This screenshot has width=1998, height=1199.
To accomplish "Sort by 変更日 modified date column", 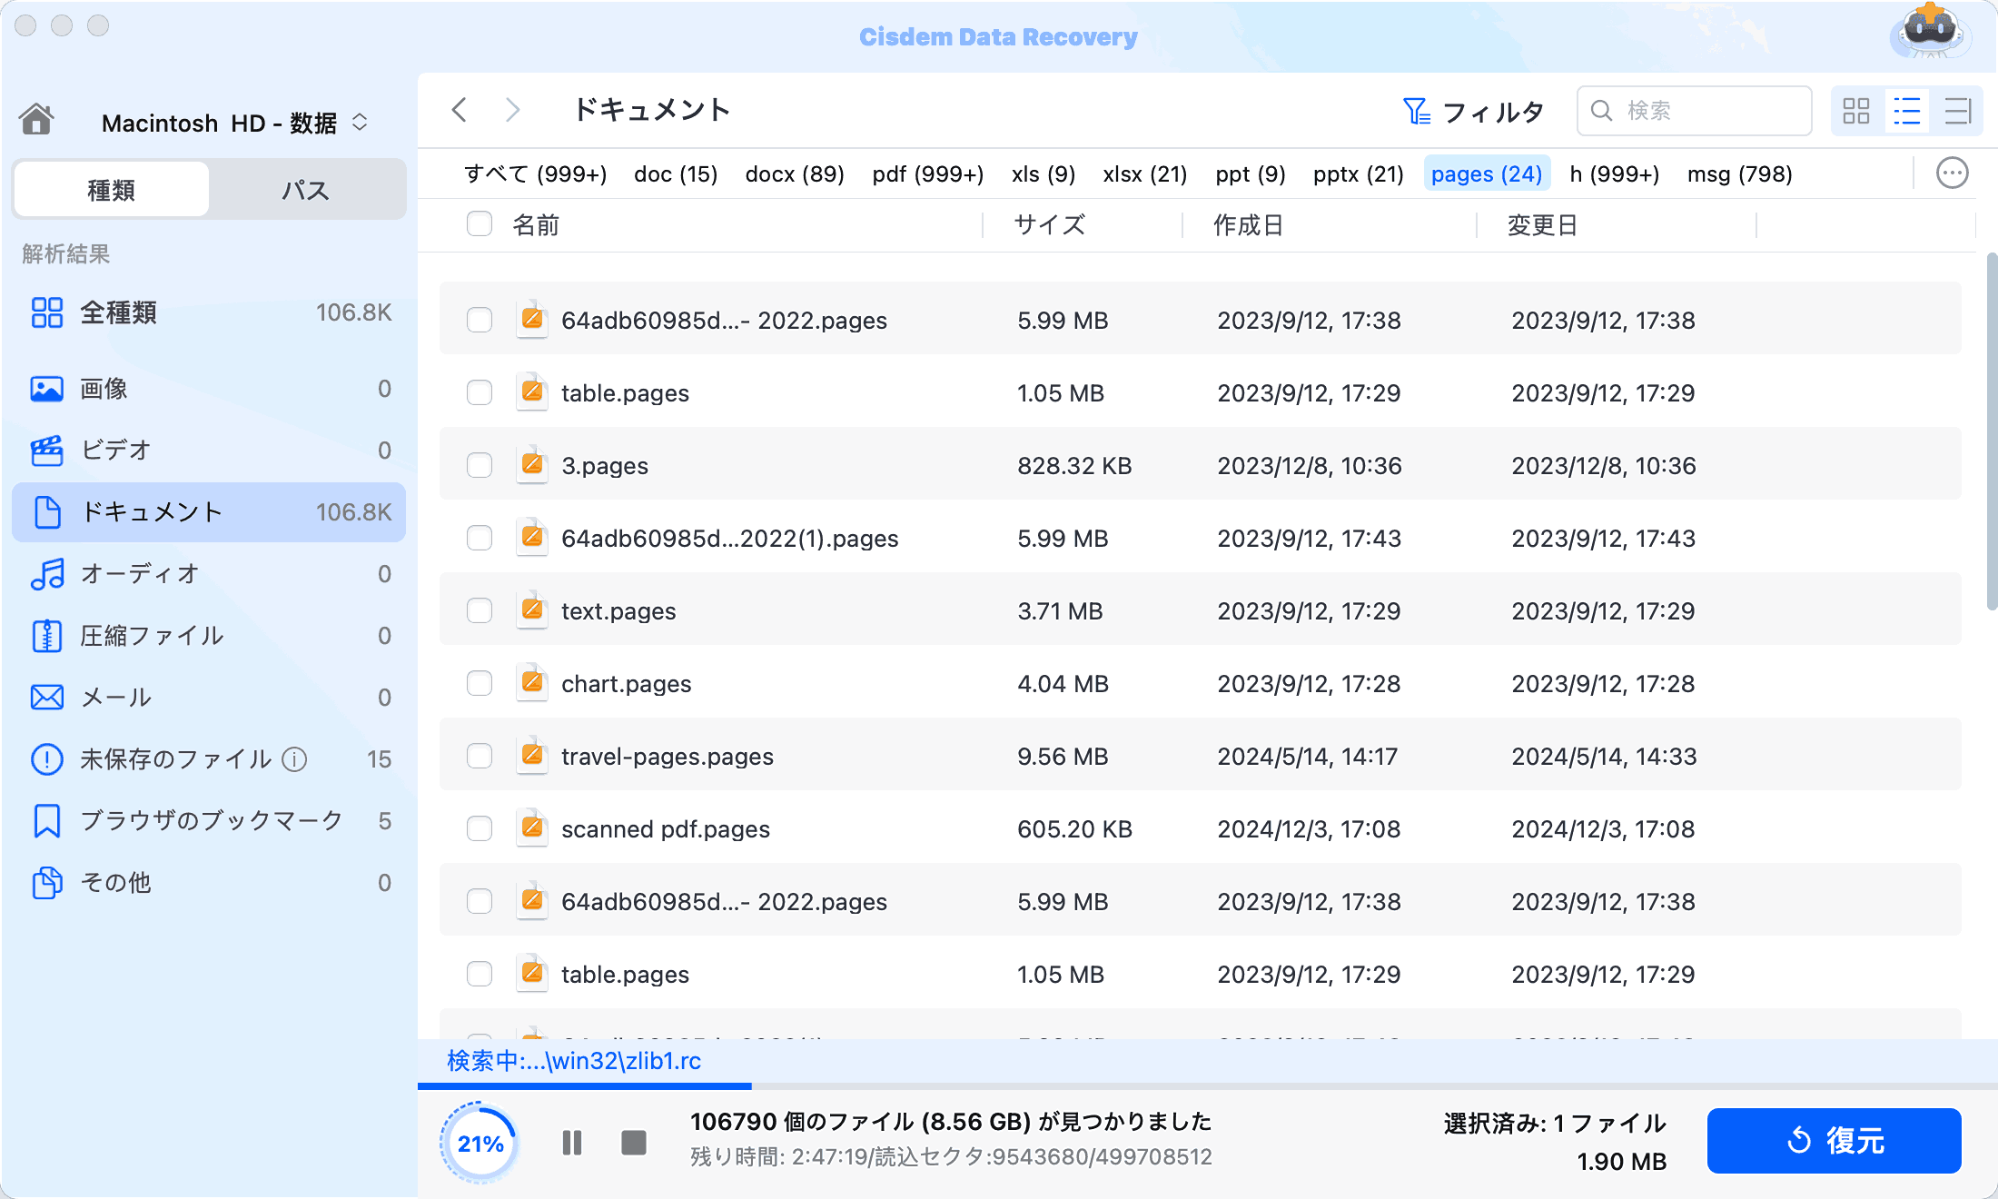I will (1543, 224).
